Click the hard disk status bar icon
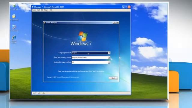 (34, 93)
